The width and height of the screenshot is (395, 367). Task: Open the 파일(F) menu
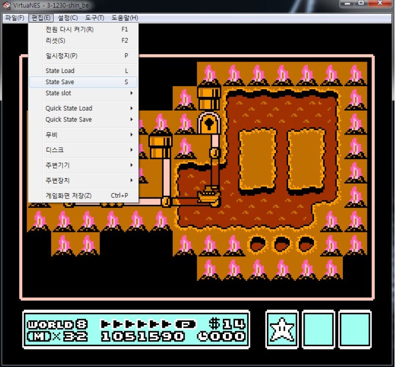tap(14, 18)
